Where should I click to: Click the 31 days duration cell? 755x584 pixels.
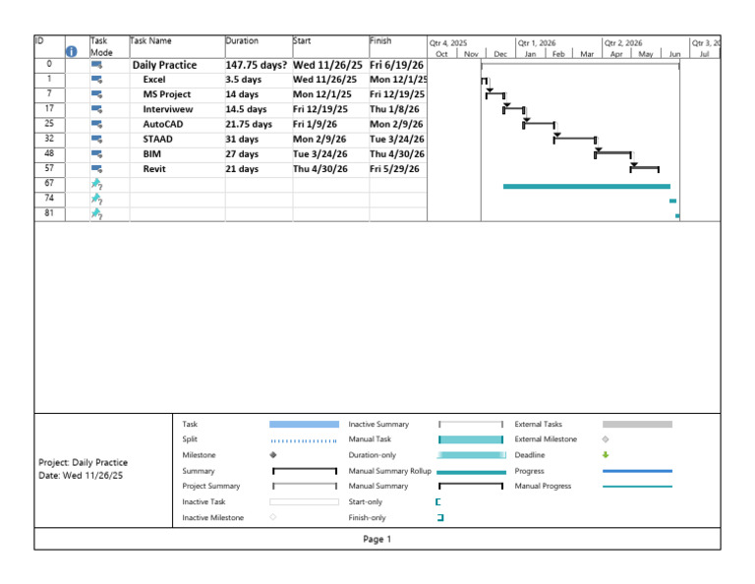click(x=259, y=140)
